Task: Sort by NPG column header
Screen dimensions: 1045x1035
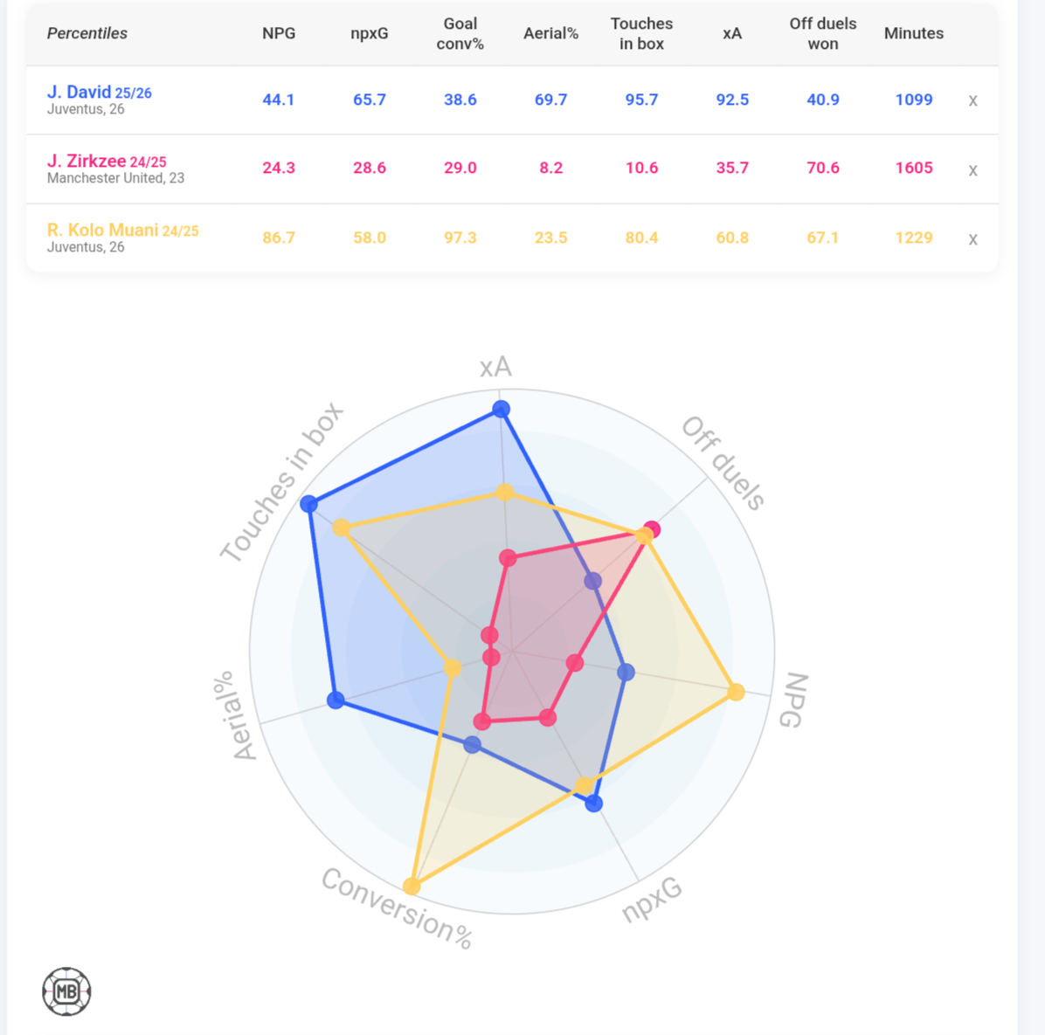Action: click(x=279, y=33)
